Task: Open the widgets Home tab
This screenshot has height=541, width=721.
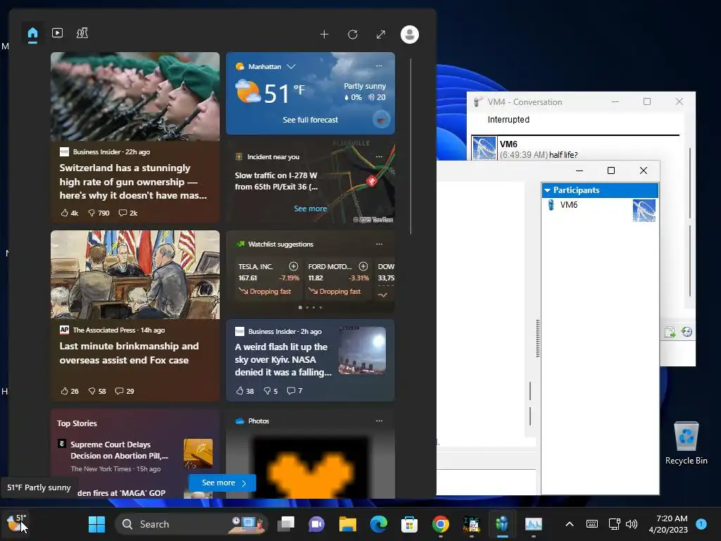Action: (x=32, y=33)
